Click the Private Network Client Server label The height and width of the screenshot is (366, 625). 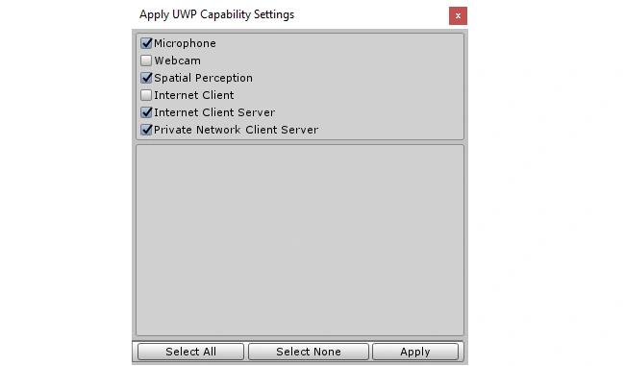[236, 130]
